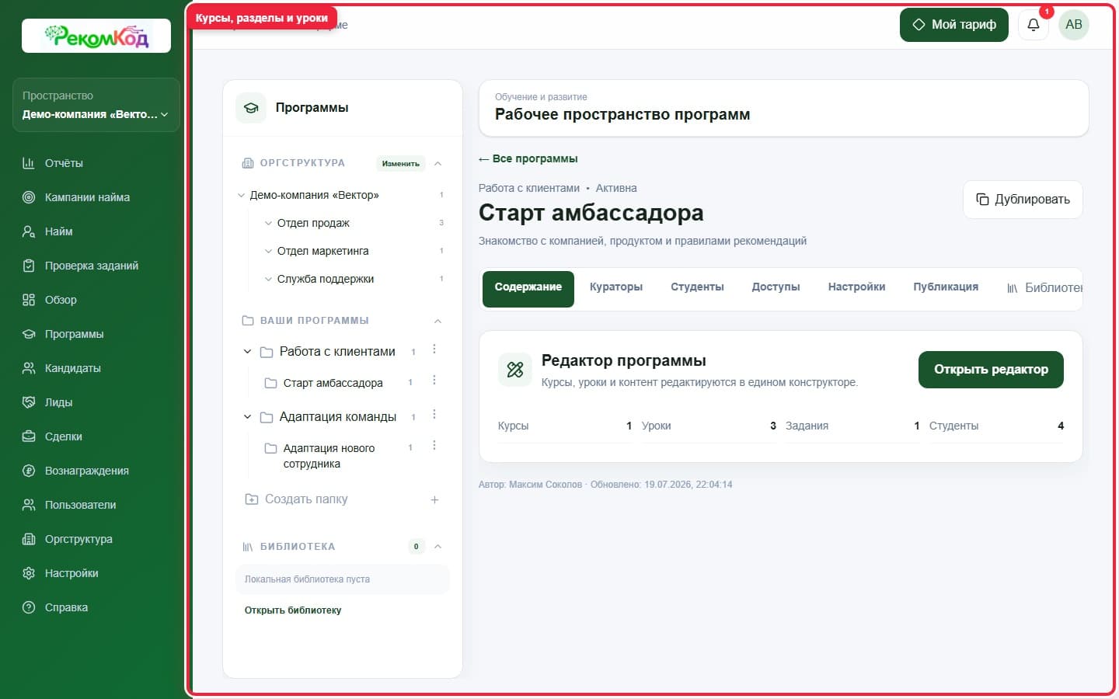
Task: Click the Библиотека 0 count badge
Action: tap(417, 547)
